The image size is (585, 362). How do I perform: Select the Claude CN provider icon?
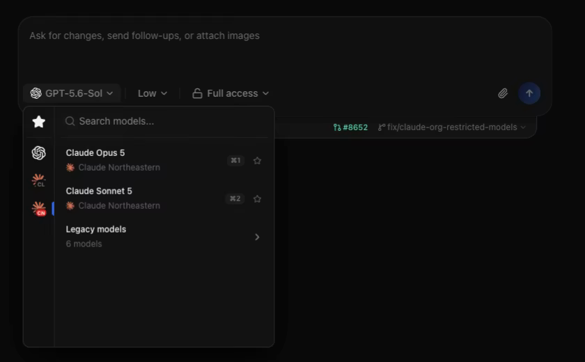39,208
